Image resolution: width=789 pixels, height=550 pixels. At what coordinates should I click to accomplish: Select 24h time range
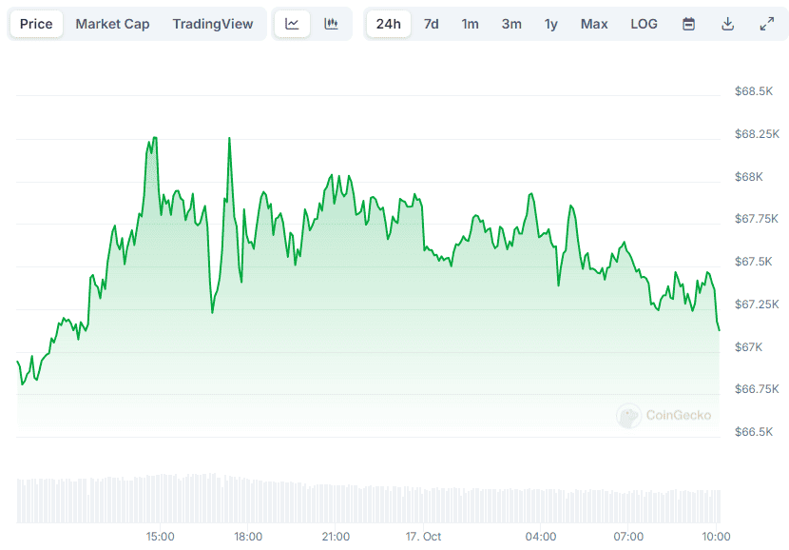click(x=388, y=24)
